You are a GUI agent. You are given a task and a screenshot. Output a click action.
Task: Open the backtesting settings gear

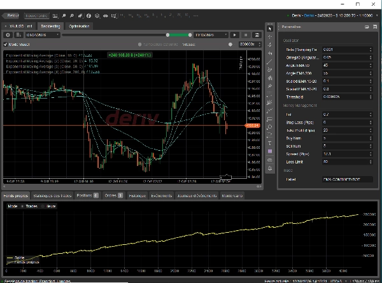tap(8, 35)
